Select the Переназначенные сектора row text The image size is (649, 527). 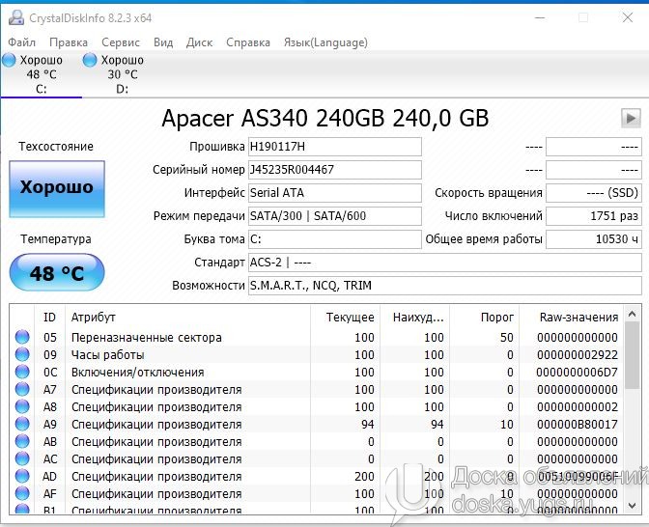147,338
